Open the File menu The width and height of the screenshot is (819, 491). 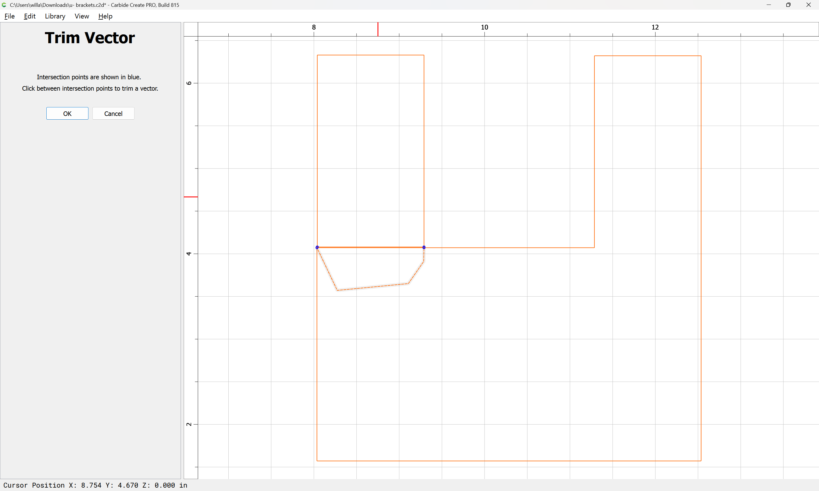click(x=10, y=16)
